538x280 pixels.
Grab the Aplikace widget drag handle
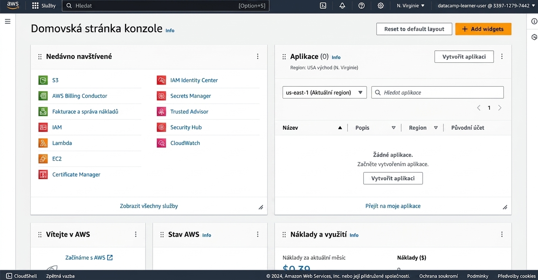pyautogui.click(x=284, y=57)
